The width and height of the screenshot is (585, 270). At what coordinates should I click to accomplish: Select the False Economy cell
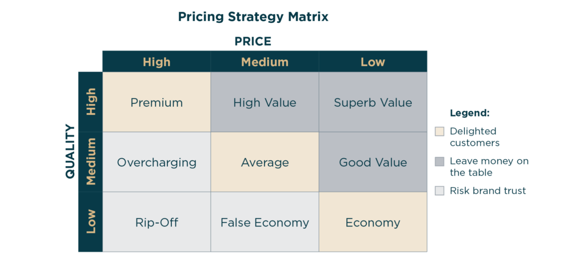point(265,222)
